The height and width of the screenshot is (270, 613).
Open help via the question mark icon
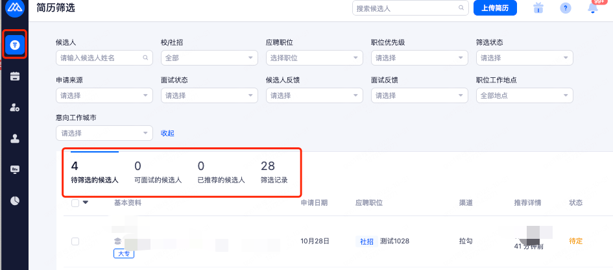coord(566,8)
